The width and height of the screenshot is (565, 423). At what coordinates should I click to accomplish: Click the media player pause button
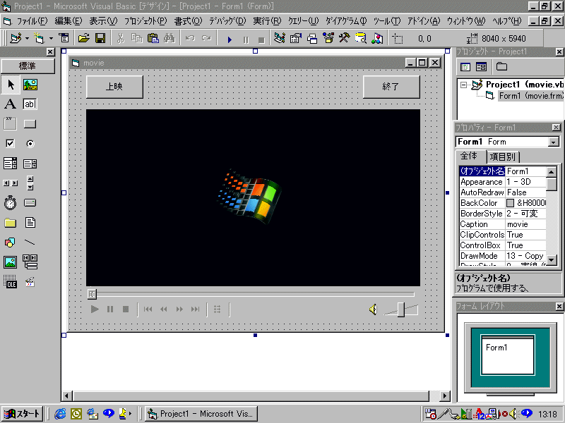pos(110,309)
